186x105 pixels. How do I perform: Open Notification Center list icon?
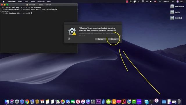tap(182, 1)
